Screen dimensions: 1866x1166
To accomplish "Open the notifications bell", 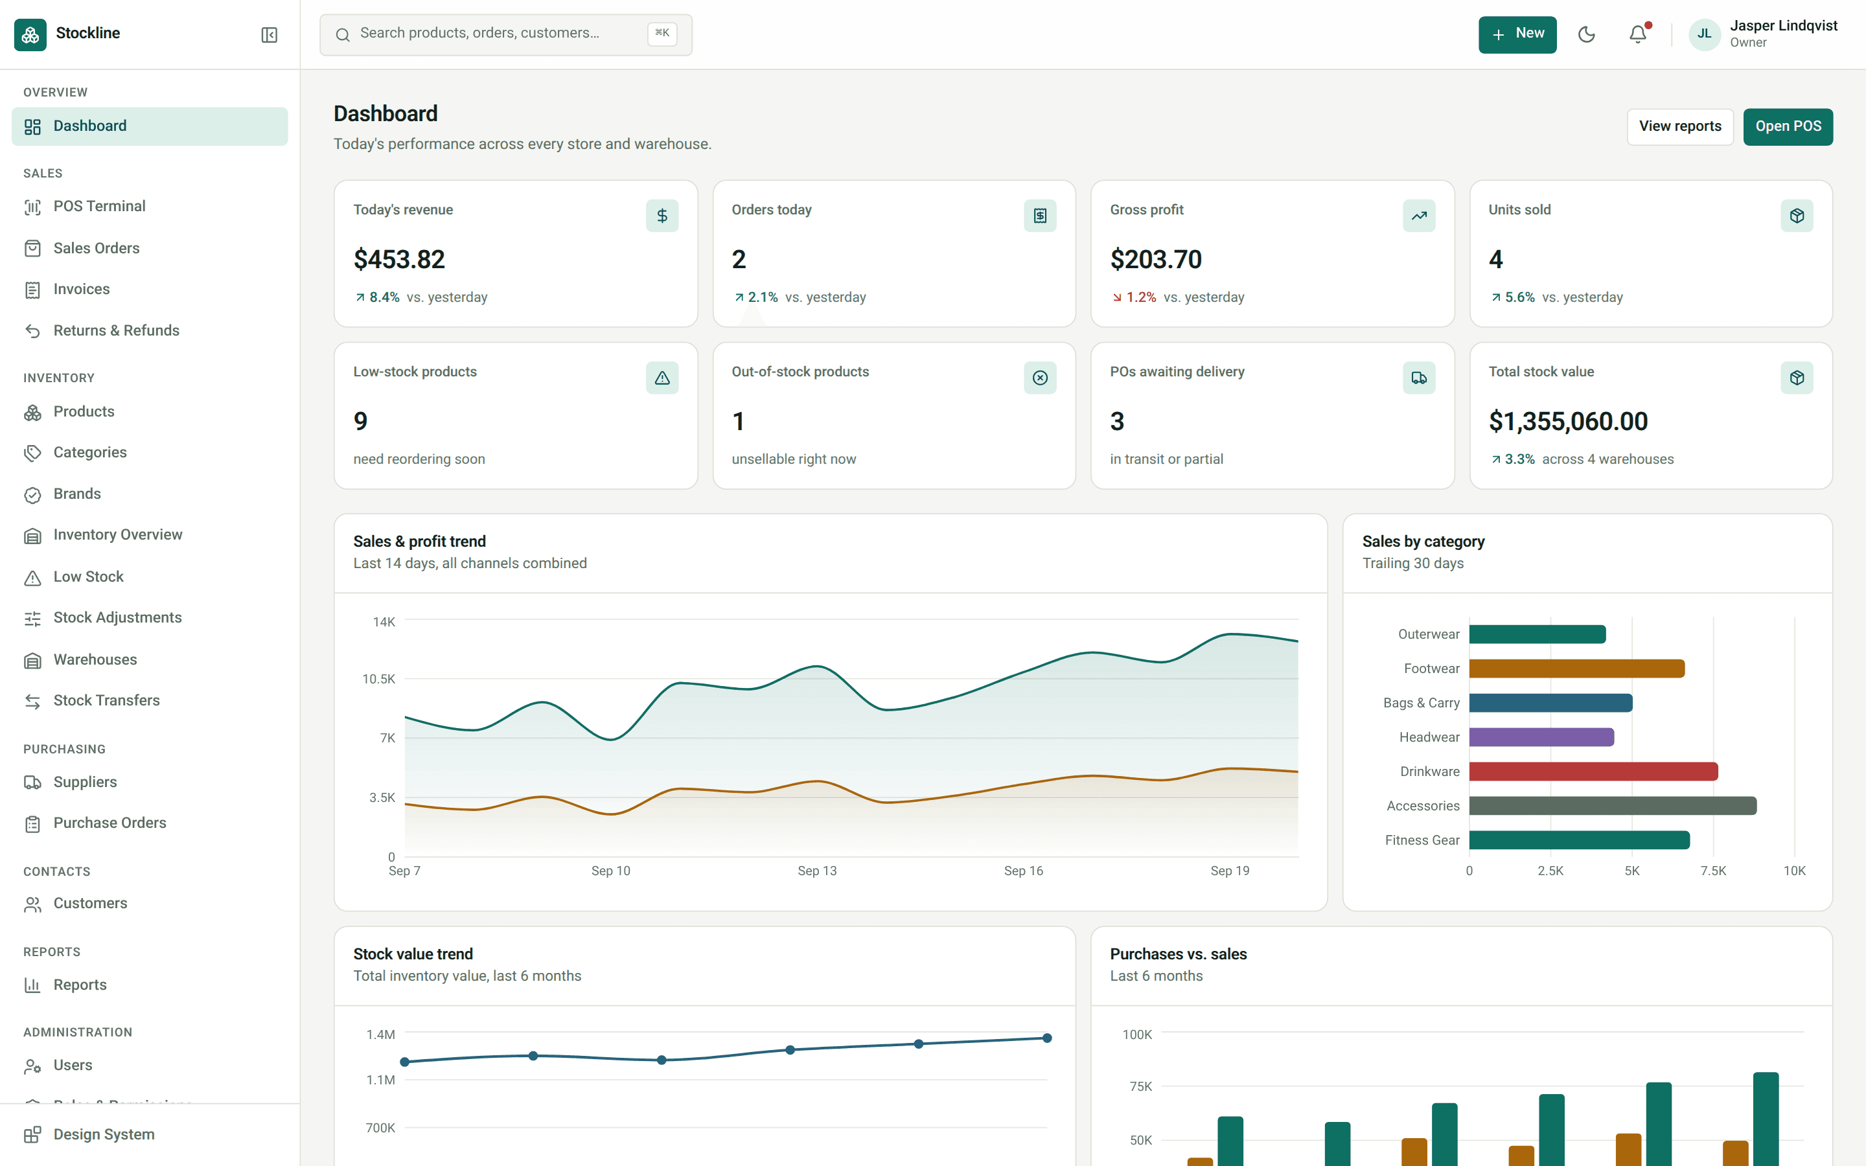I will (1638, 34).
